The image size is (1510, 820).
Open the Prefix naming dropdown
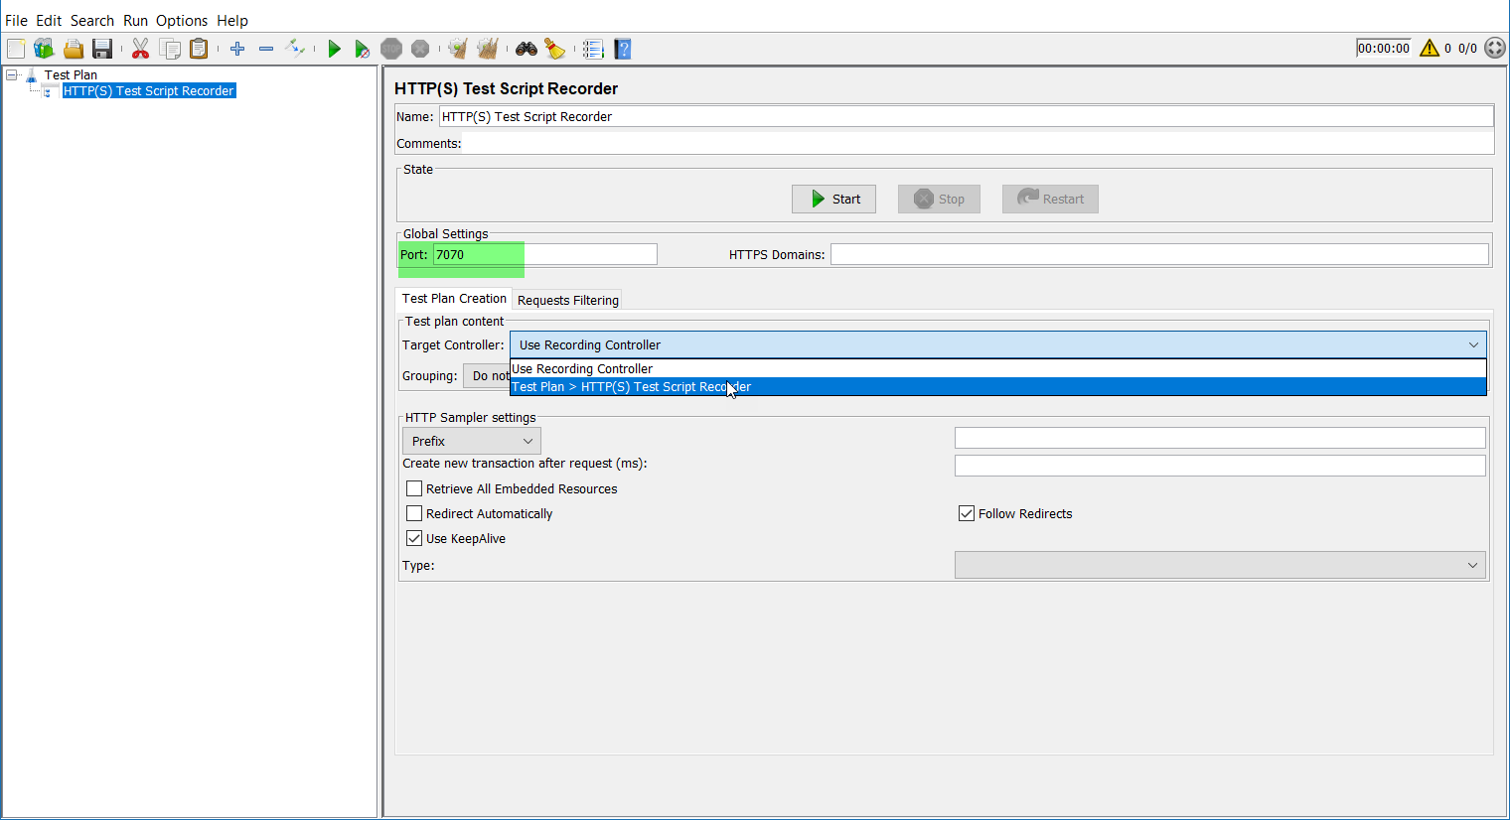(x=472, y=441)
